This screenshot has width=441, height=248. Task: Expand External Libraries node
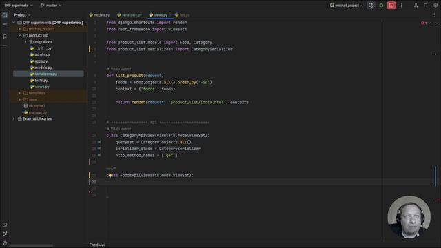coord(14,119)
